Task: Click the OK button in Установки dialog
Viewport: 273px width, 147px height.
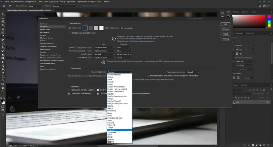Action: click(226, 24)
